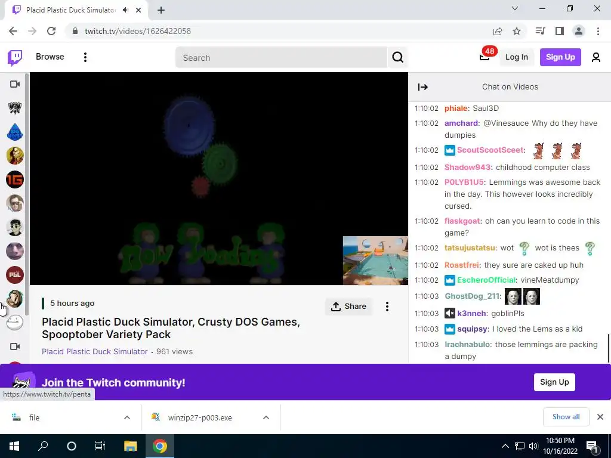Open Task View on taskbar
Image resolution: width=611 pixels, height=458 pixels.
[x=100, y=446]
